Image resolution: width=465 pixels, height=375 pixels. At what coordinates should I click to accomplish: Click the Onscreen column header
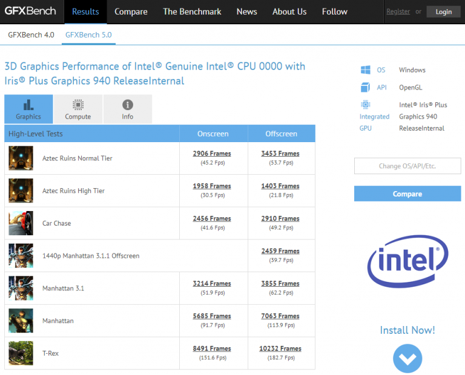click(x=213, y=134)
